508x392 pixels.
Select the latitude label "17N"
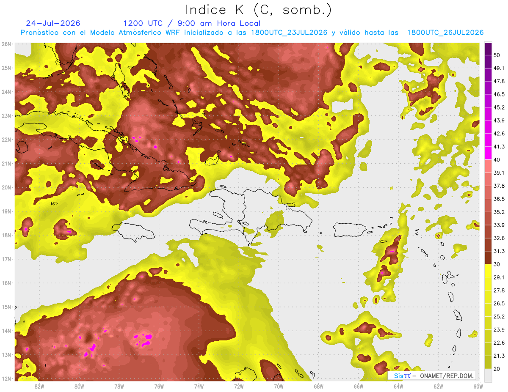[6, 259]
